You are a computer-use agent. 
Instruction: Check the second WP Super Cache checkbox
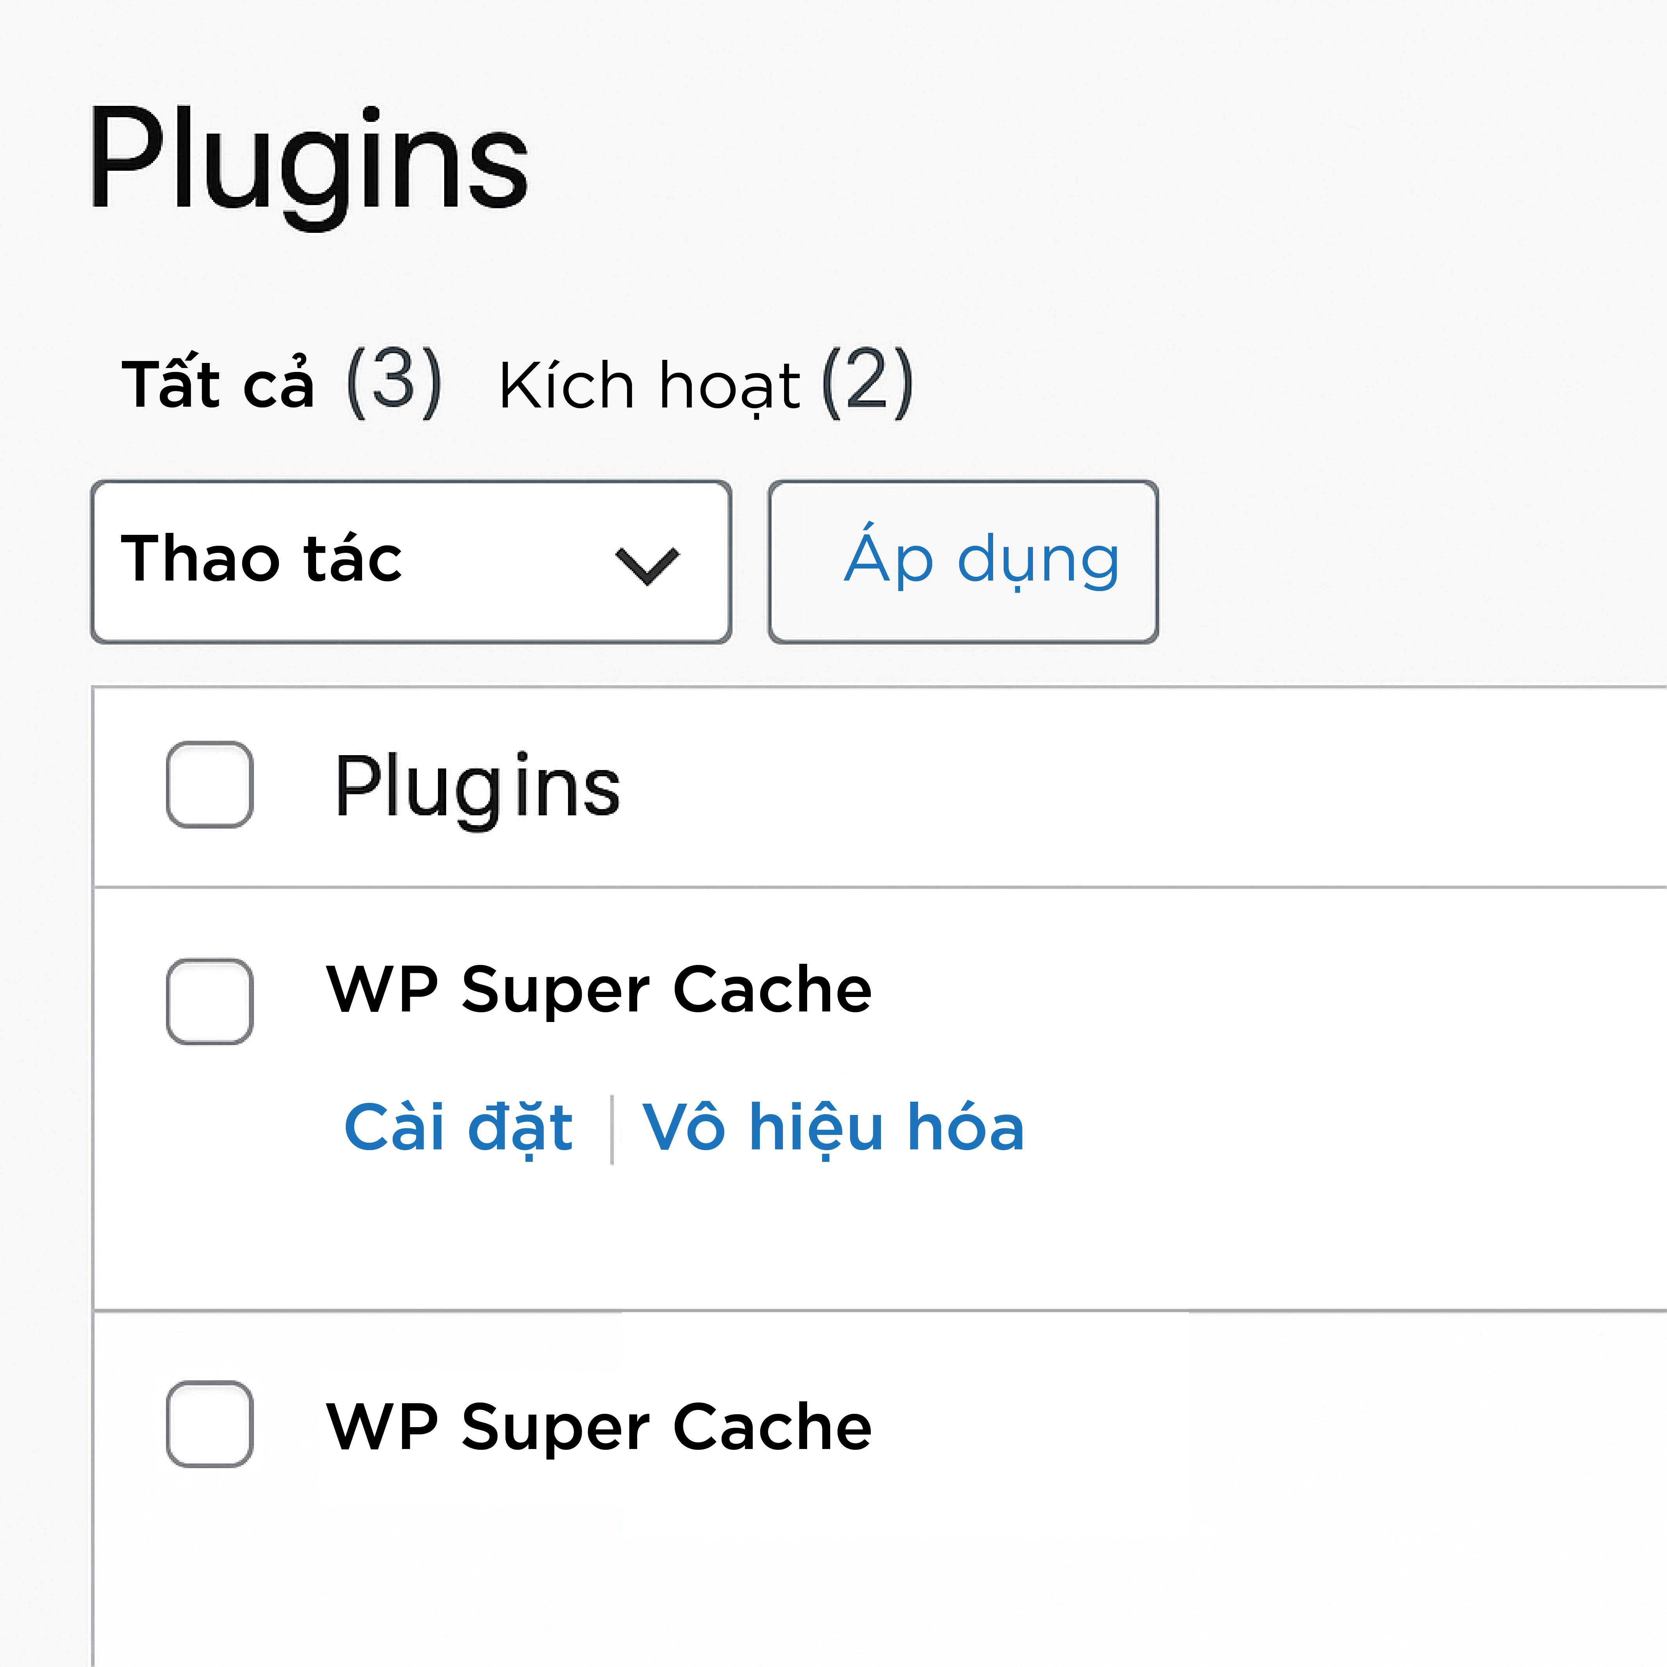coord(210,1424)
